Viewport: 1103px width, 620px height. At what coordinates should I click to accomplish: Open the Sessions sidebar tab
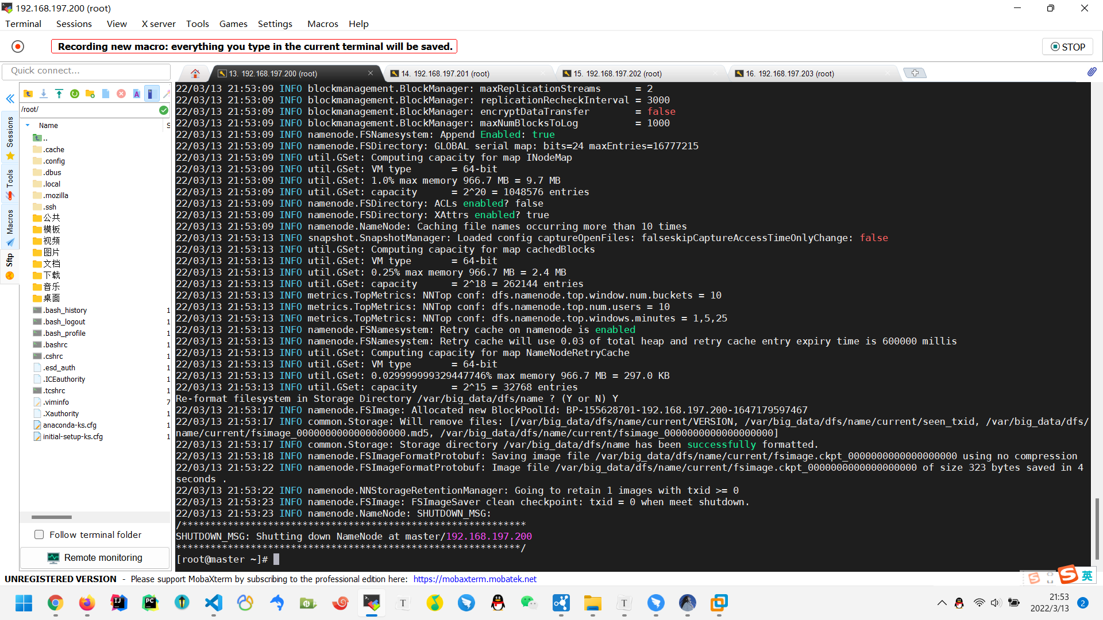(x=10, y=137)
